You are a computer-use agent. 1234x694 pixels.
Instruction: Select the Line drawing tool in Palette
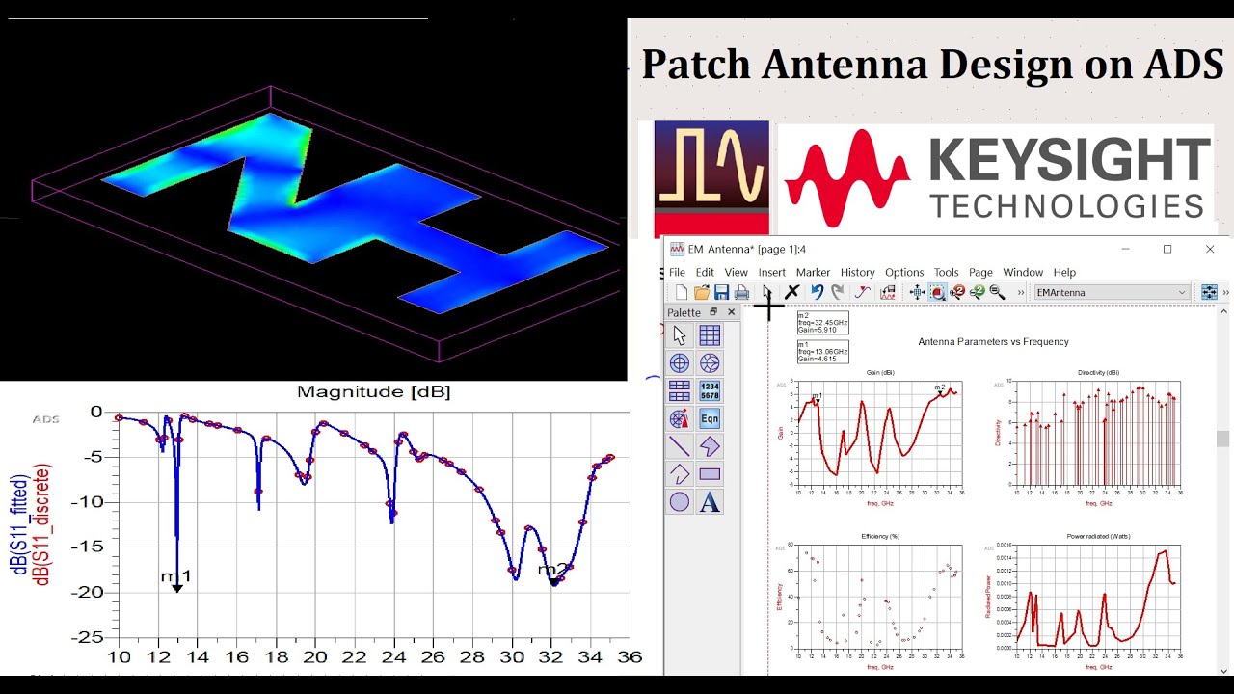tap(680, 446)
